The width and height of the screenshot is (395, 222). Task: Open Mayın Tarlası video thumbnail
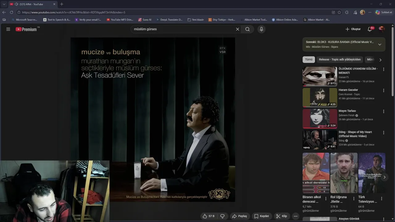click(x=320, y=118)
